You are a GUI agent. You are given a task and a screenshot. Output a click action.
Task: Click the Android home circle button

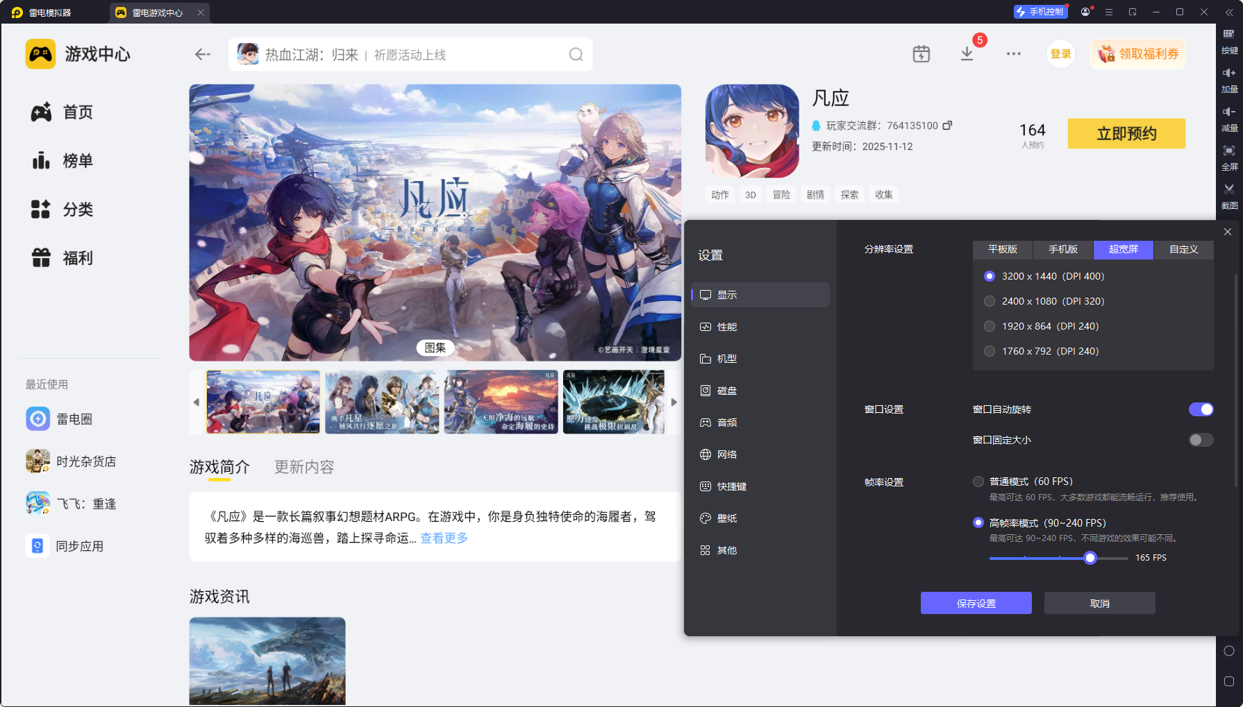1229,651
